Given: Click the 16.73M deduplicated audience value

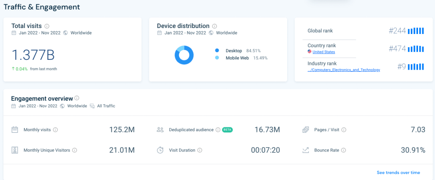Looking at the screenshot, I should (x=268, y=129).
